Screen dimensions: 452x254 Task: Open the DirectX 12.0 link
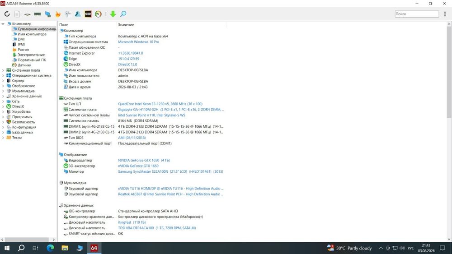point(127,65)
